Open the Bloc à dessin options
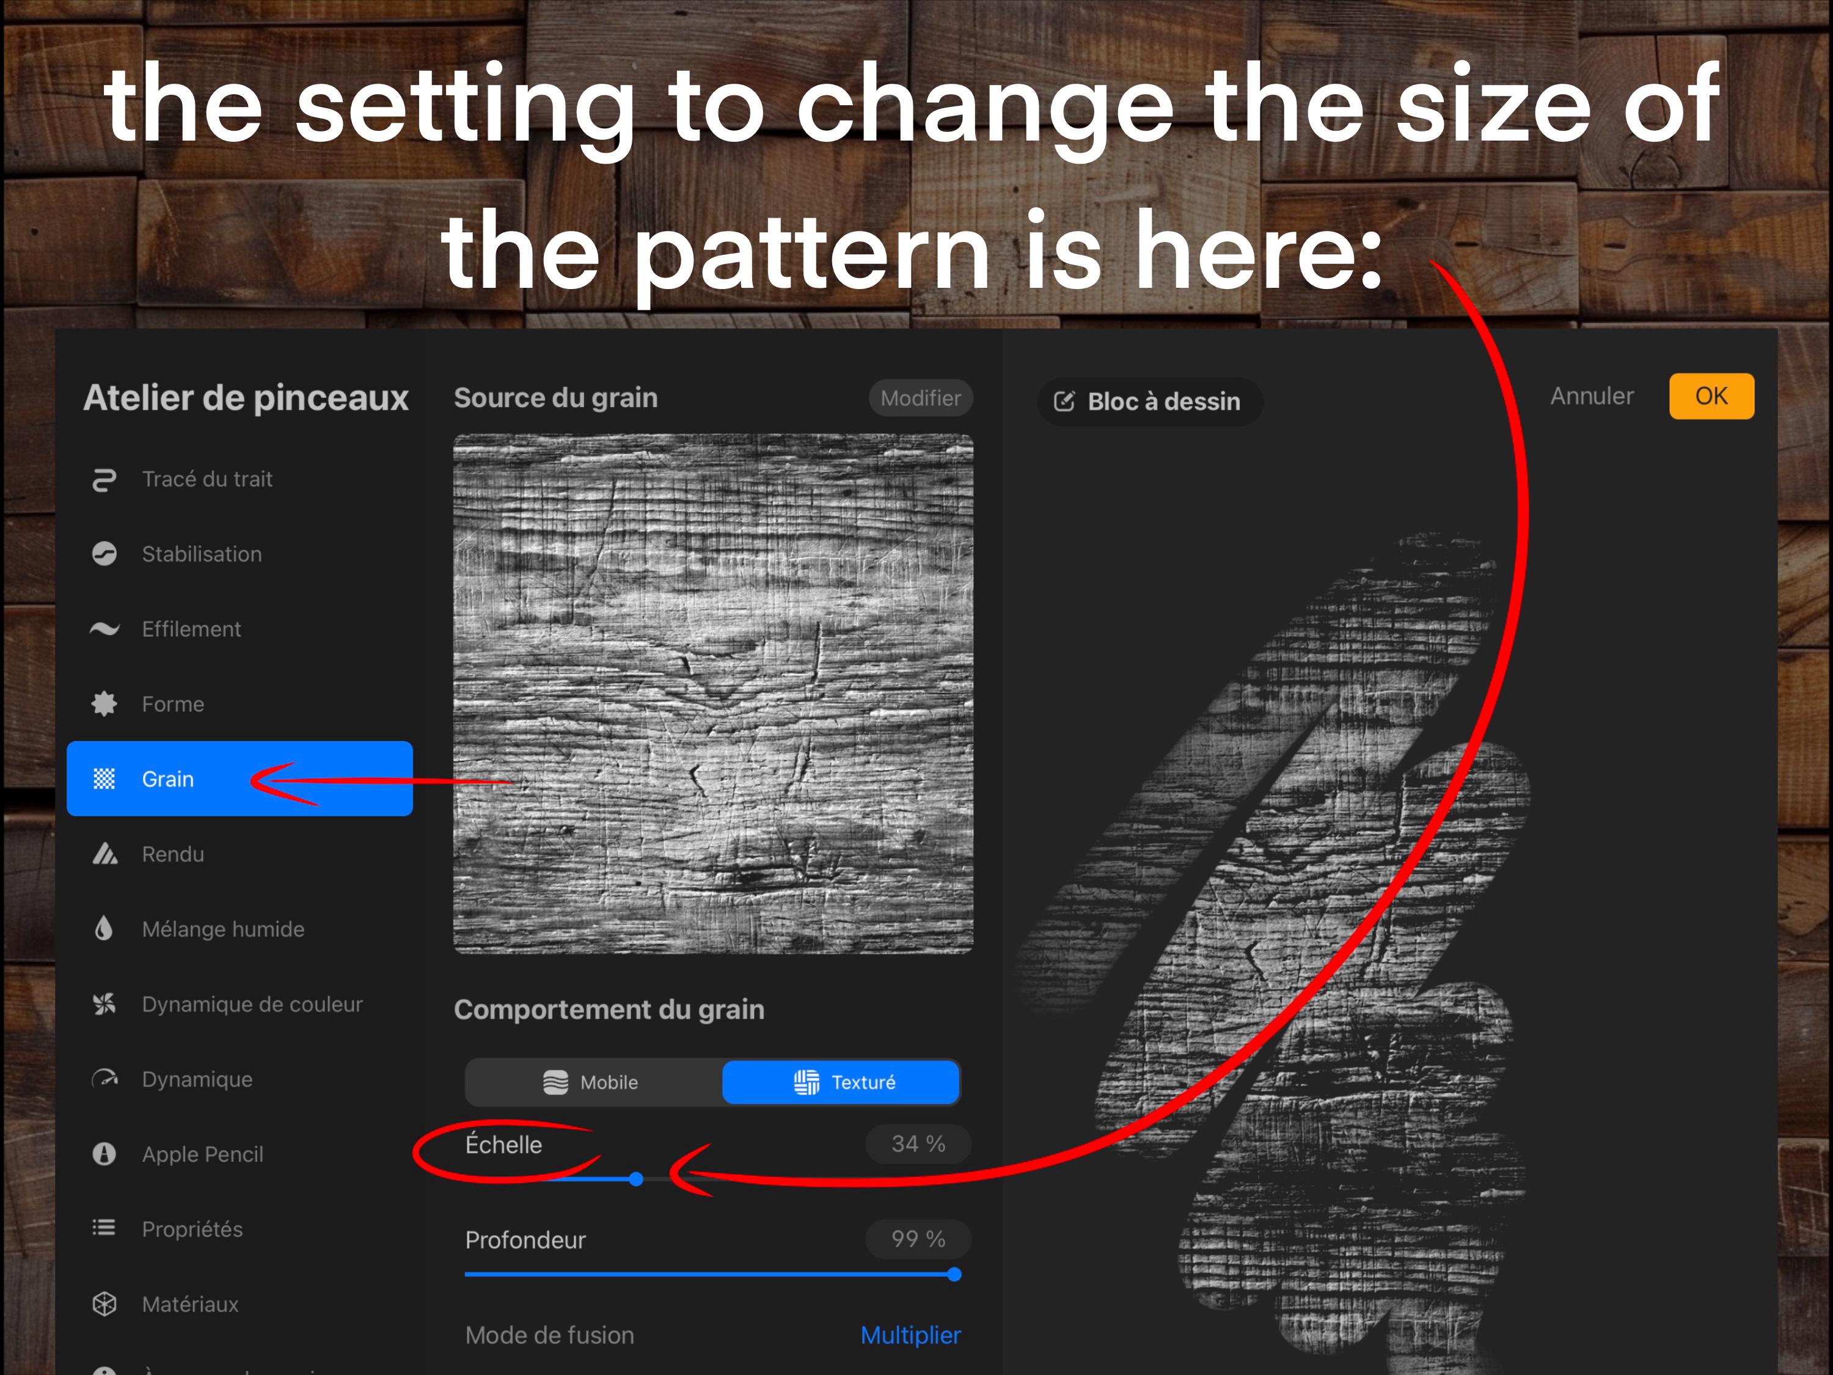Image resolution: width=1833 pixels, height=1375 pixels. 1150,402
